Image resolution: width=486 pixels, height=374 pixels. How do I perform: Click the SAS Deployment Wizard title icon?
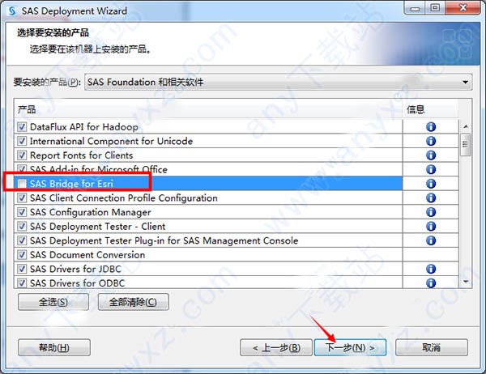[12, 11]
